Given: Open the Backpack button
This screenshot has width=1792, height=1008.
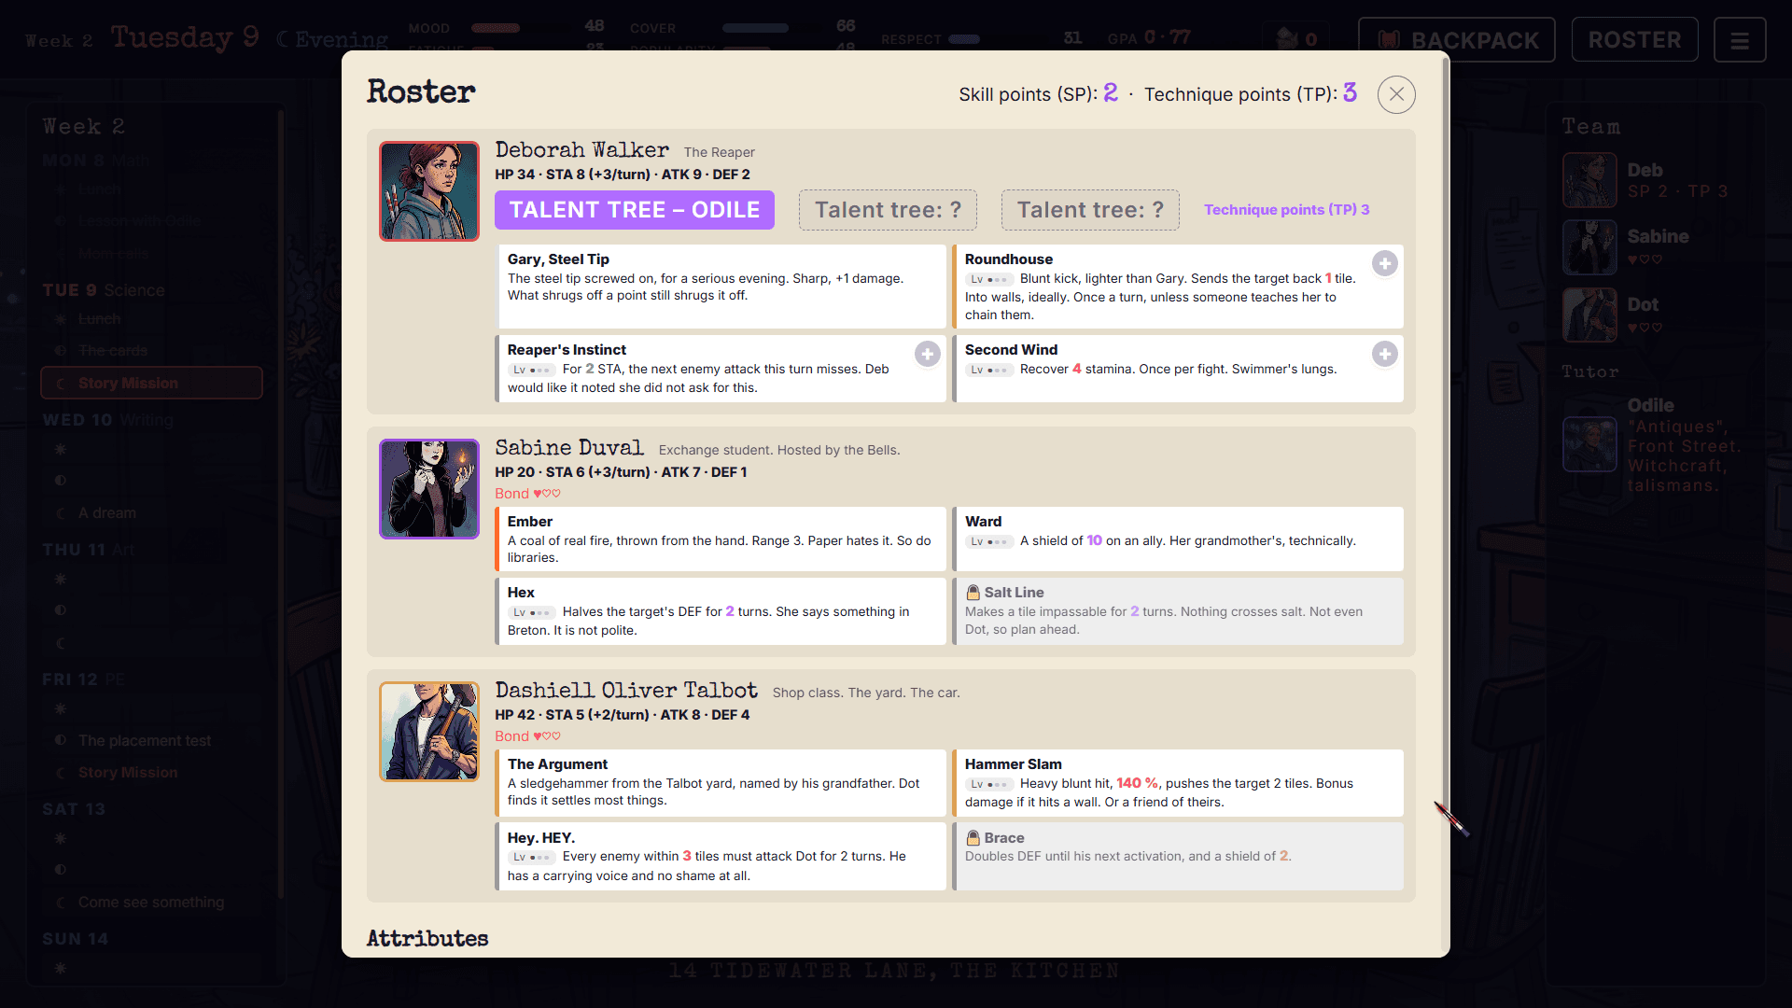Looking at the screenshot, I should point(1457,40).
